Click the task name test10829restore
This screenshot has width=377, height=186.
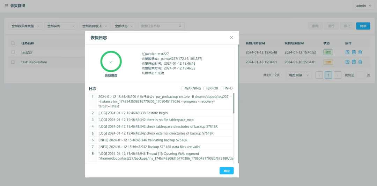(34, 62)
